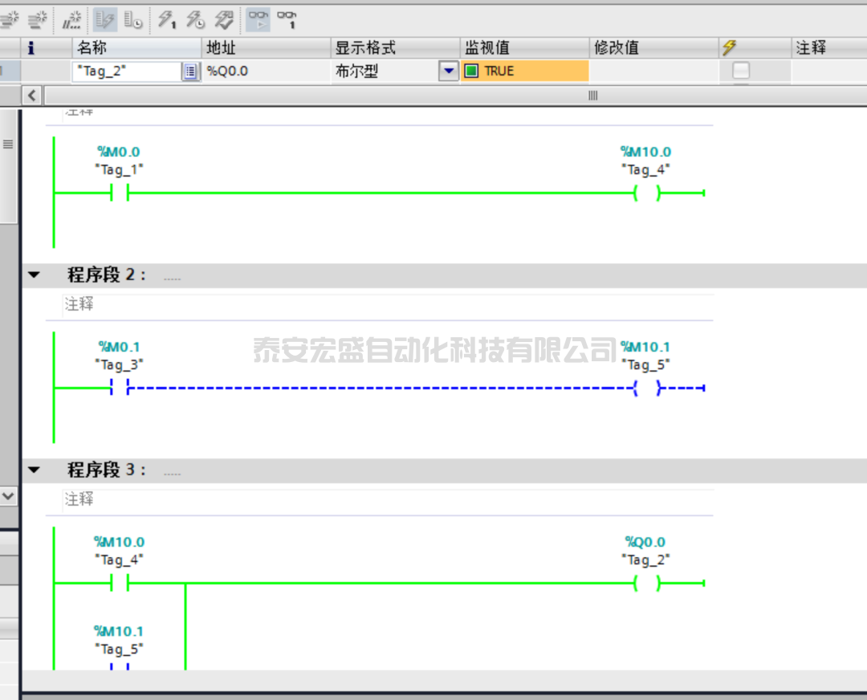Click 'Modify with trigger' lightning-clock icon
867x700 pixels.
(x=195, y=19)
